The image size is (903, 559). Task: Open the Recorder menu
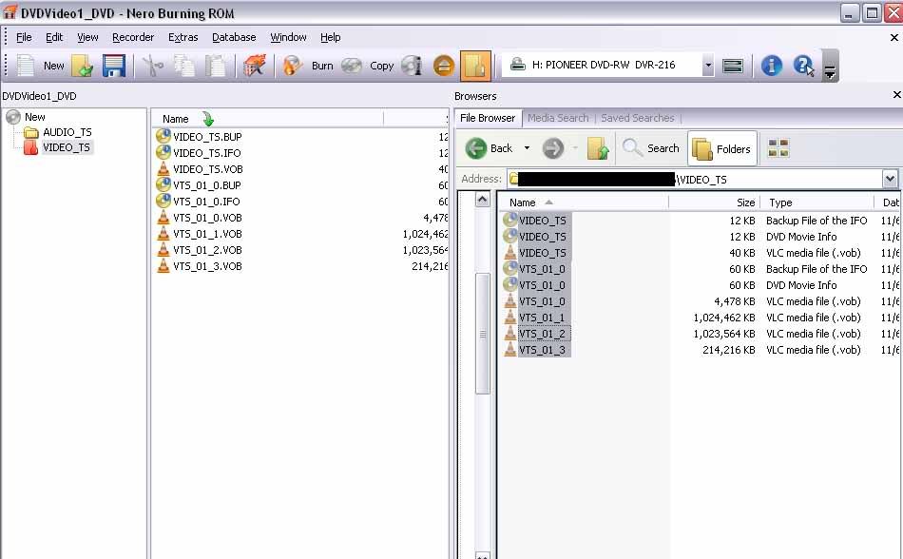pyautogui.click(x=133, y=37)
